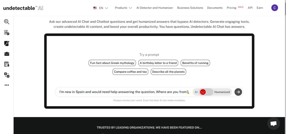Pick the 'Describe all the planets' prompt
286x134 pixels.
[168, 72]
